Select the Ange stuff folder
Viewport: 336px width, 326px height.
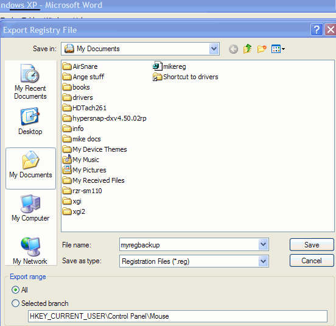click(x=83, y=77)
